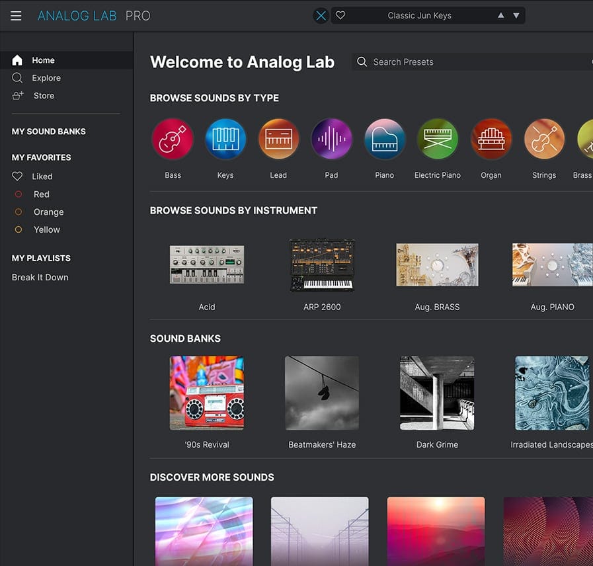Open the Break It Down playlist
Viewport: 593px width, 566px height.
[40, 278]
